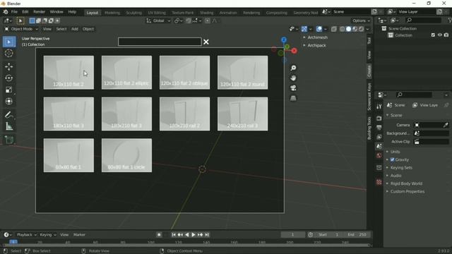Toggle Collection exclude checkbox in outliner
This screenshot has width=452, height=254.
coord(433,35)
